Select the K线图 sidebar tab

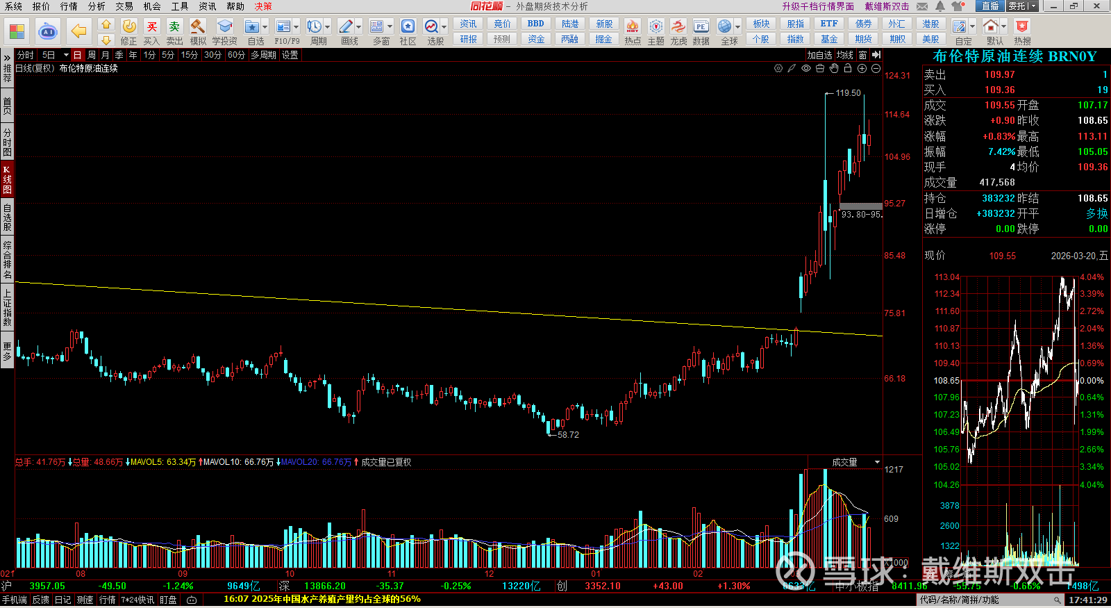pos(7,179)
